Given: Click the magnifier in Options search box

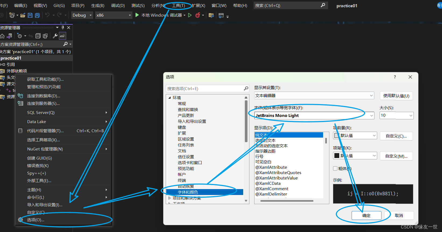Looking at the screenshot, I should pyautogui.click(x=246, y=89).
